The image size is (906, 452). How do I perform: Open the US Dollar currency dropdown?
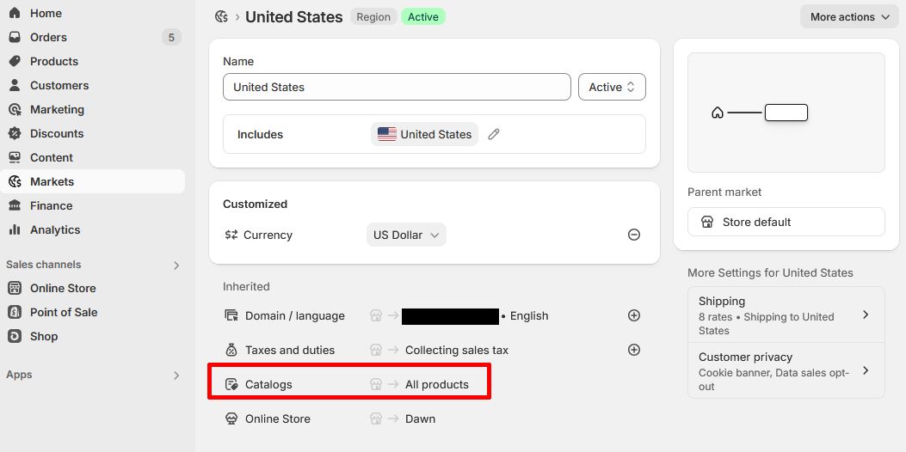(406, 235)
